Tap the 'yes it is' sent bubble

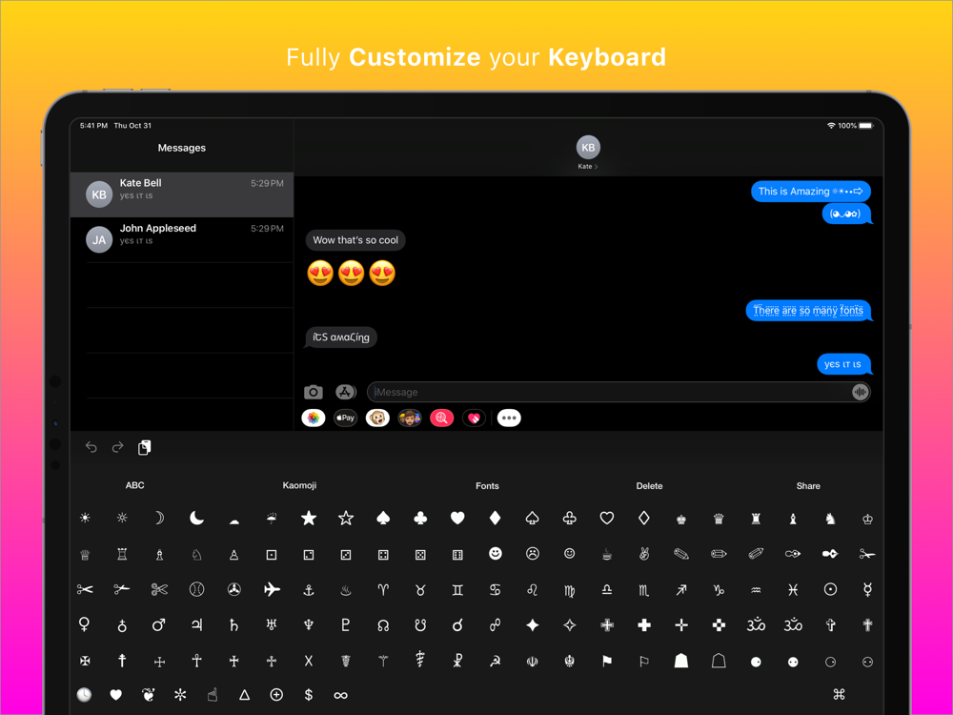point(843,364)
